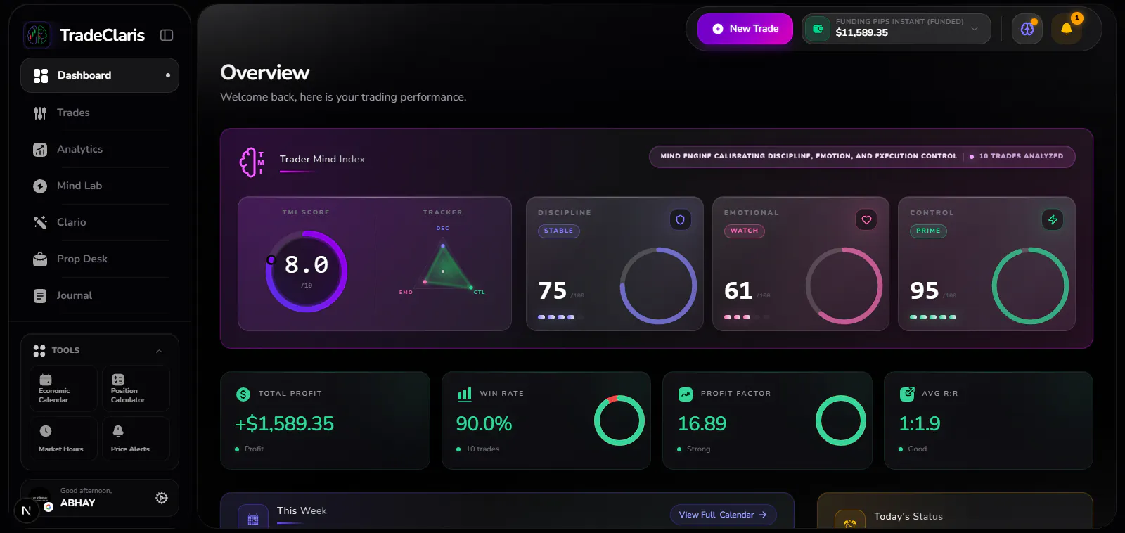Click the Mind Lab lightning icon
This screenshot has width=1125, height=533.
tap(40, 186)
